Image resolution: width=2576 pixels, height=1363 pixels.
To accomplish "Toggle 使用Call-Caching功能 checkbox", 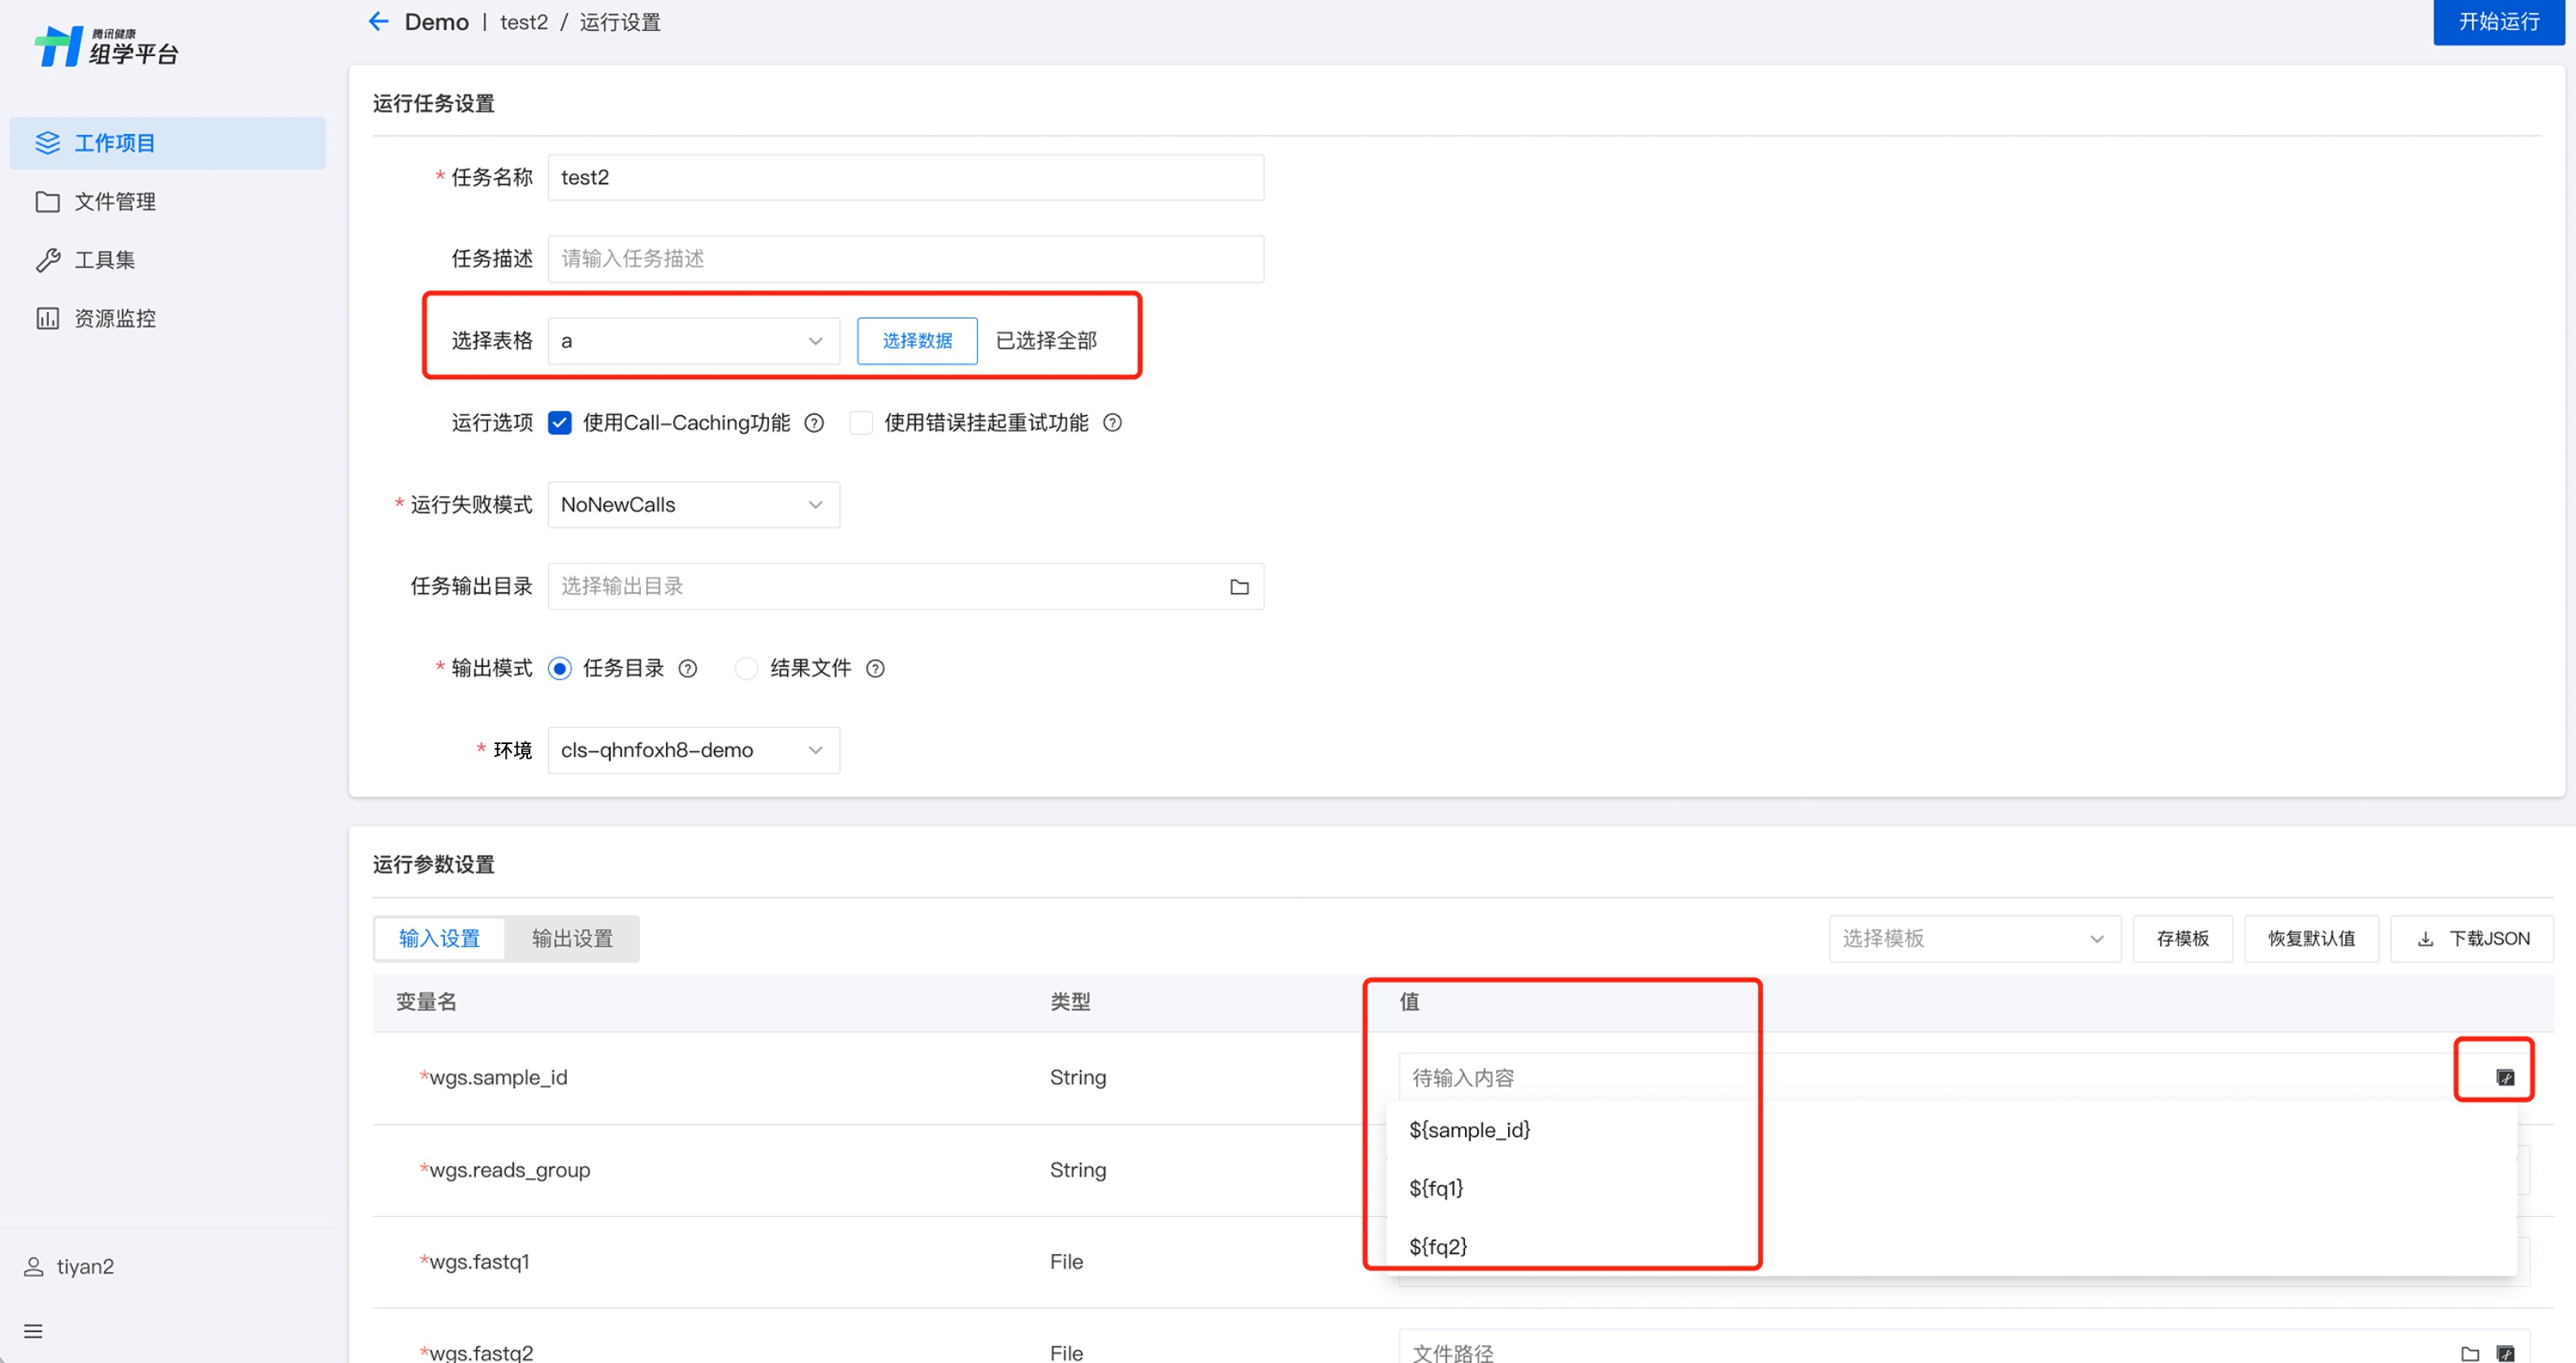I will tap(560, 423).
